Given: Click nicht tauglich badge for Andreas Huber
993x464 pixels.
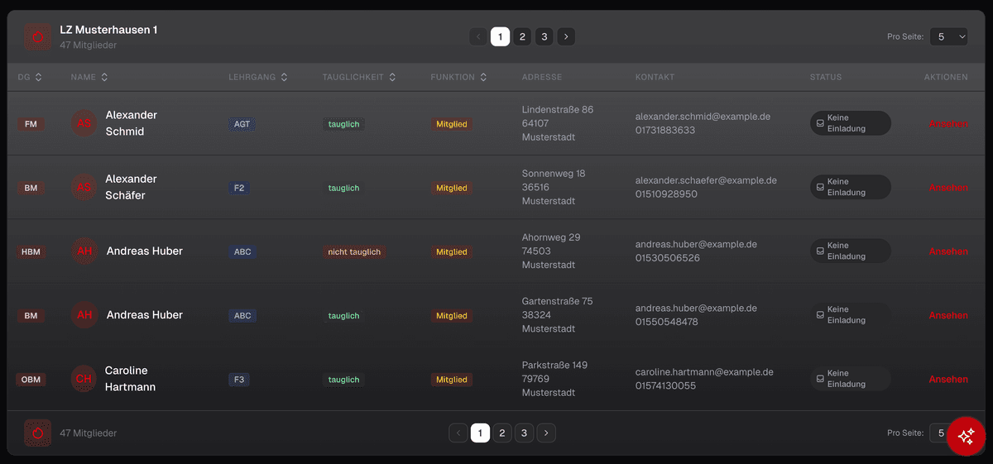Looking at the screenshot, I should 354,251.
